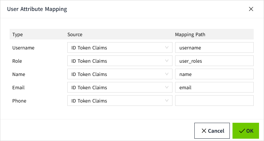Image resolution: width=264 pixels, height=141 pixels.
Task: Close the User Attribute Mapping dialog
Action: [x=251, y=9]
